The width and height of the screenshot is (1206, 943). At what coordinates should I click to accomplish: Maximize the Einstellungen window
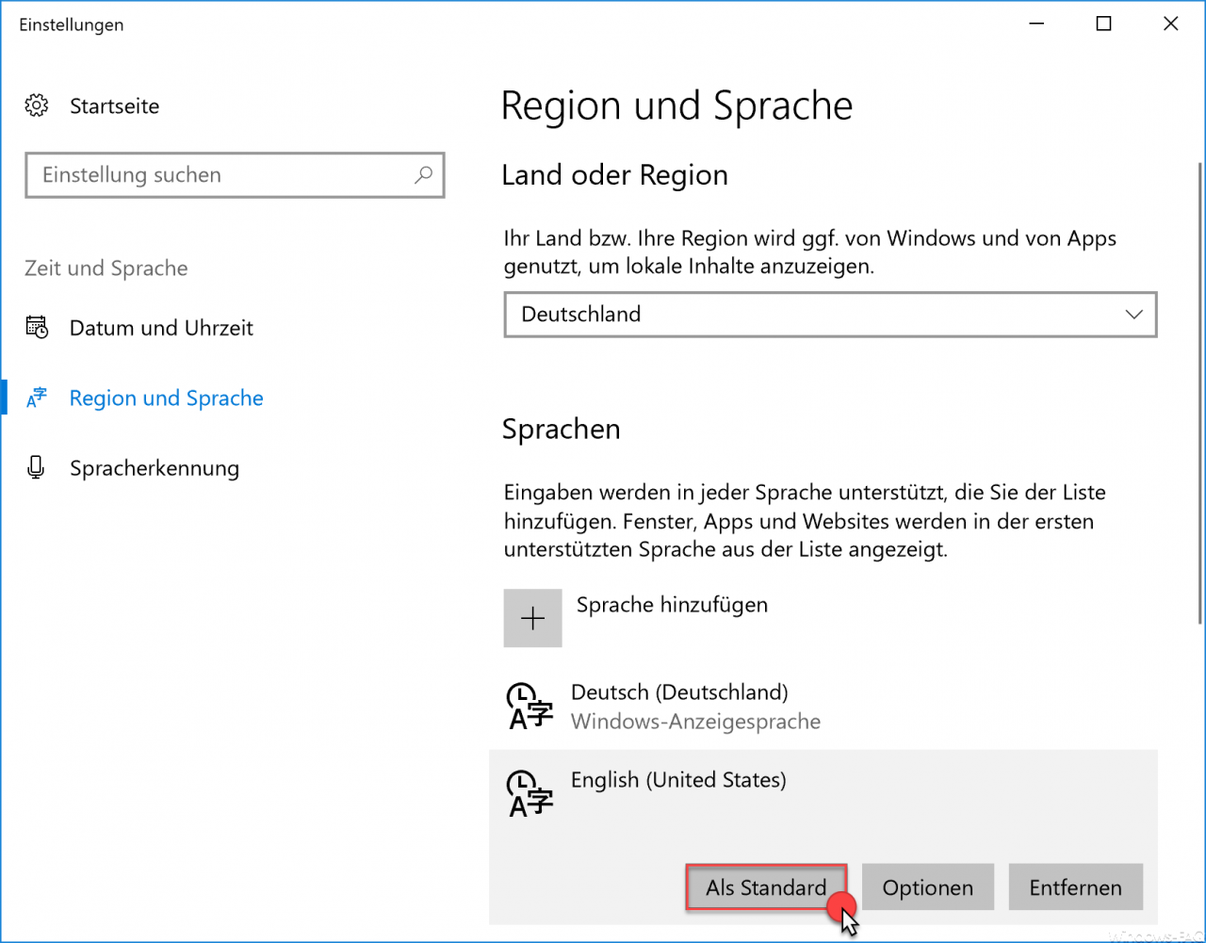point(1103,24)
